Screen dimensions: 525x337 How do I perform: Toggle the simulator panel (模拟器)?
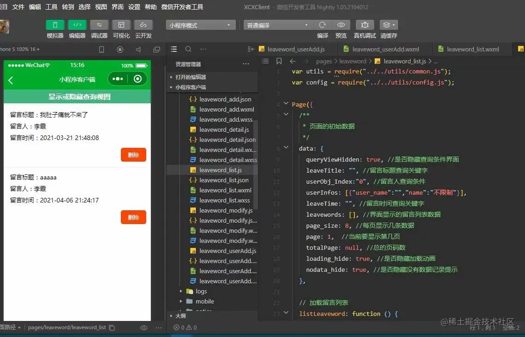point(55,25)
